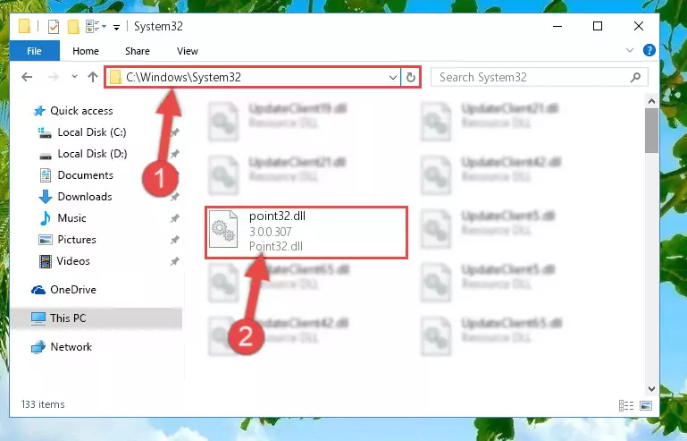687x441 pixels.
Task: Open Documents in the sidebar
Action: click(x=86, y=175)
